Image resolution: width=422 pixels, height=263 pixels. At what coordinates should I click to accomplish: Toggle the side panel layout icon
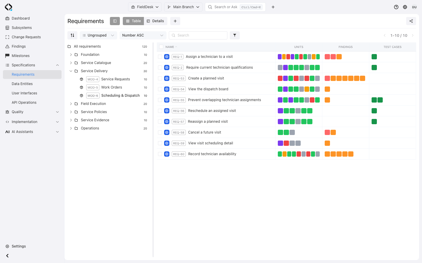pyautogui.click(x=115, y=21)
